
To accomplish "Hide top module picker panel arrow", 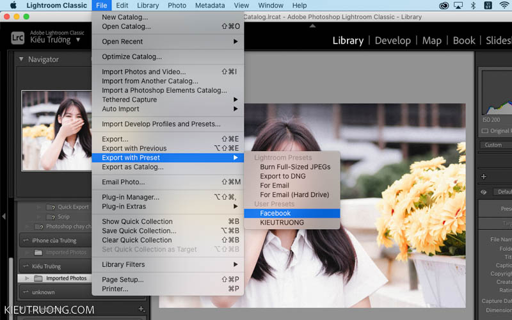I will (x=312, y=26).
